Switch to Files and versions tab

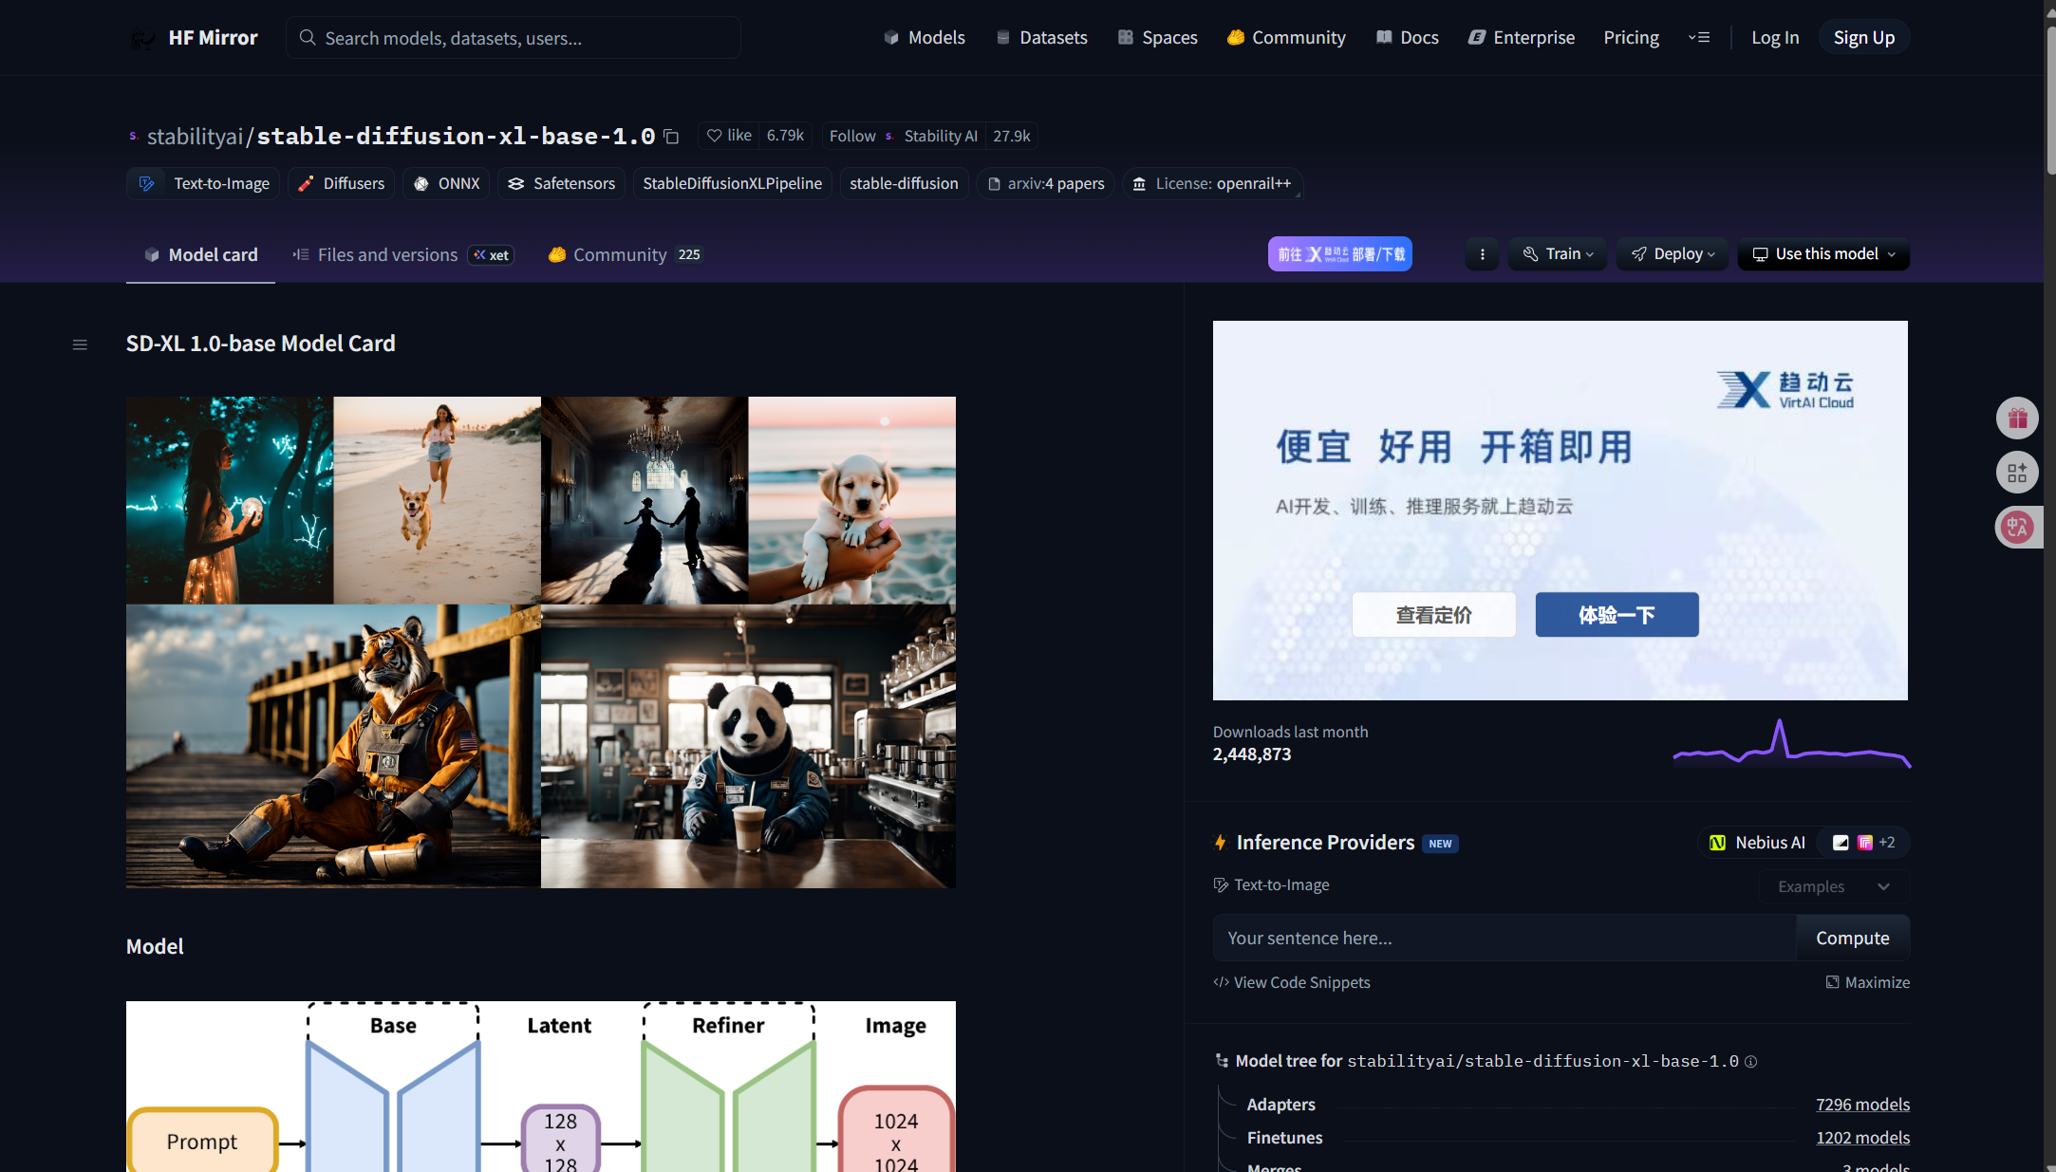[x=402, y=255]
